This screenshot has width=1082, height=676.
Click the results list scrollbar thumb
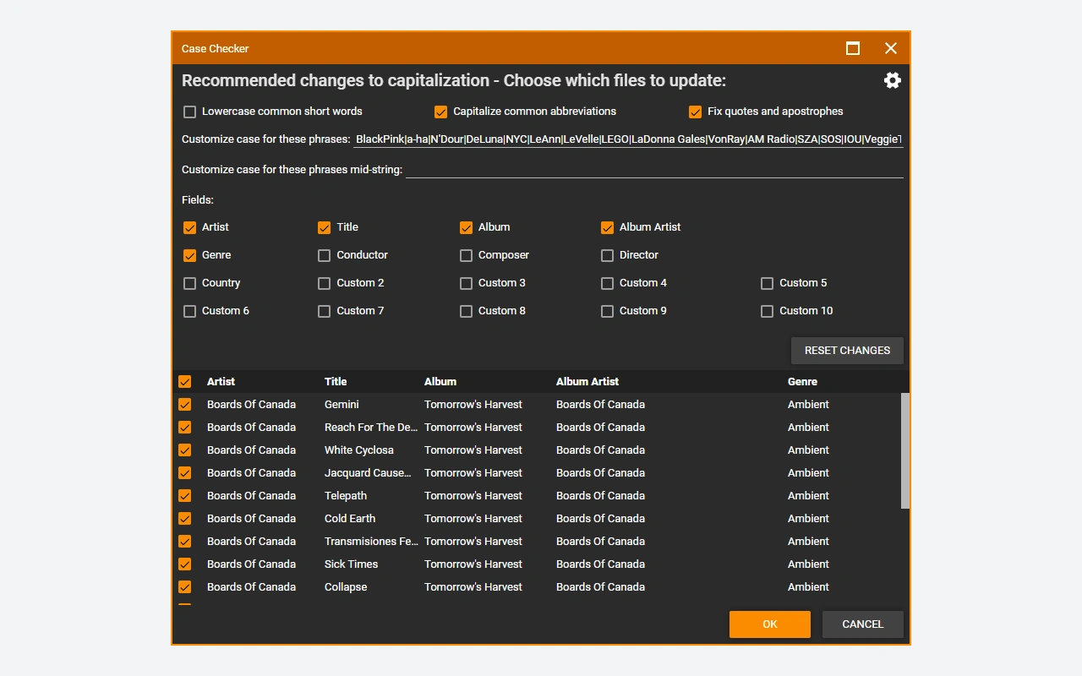coord(905,450)
